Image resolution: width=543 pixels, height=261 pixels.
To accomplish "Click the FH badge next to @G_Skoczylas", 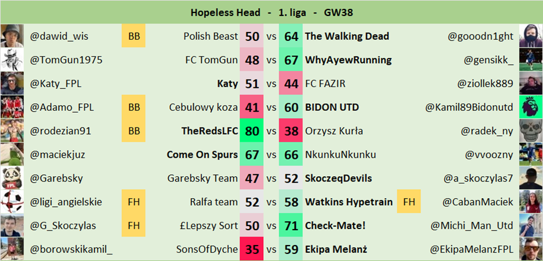I will pyautogui.click(x=134, y=226).
